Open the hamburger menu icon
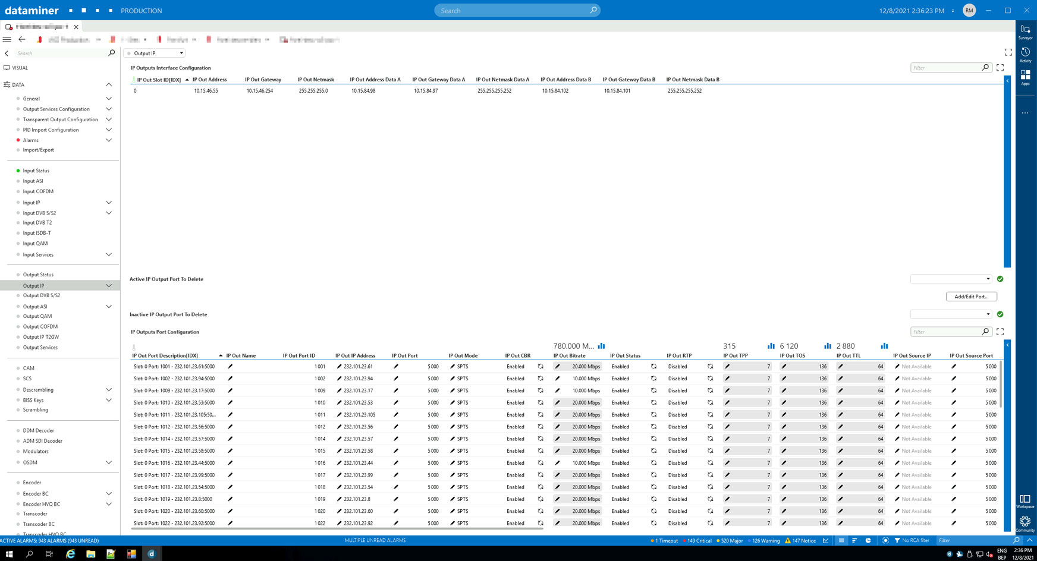1037x561 pixels. [7, 40]
